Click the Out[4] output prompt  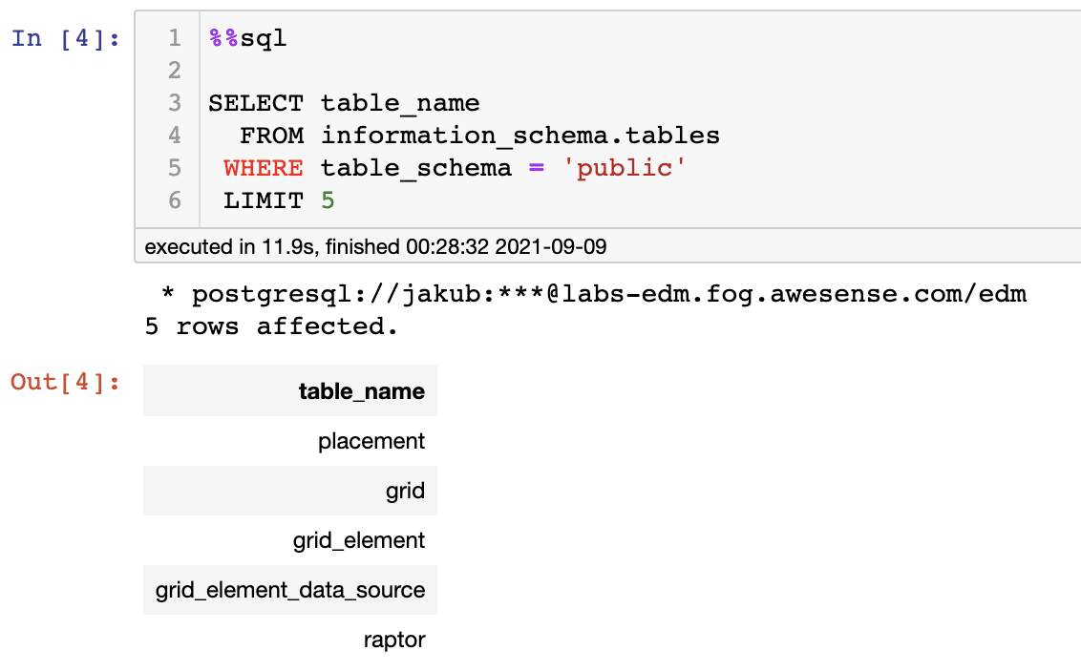point(66,382)
